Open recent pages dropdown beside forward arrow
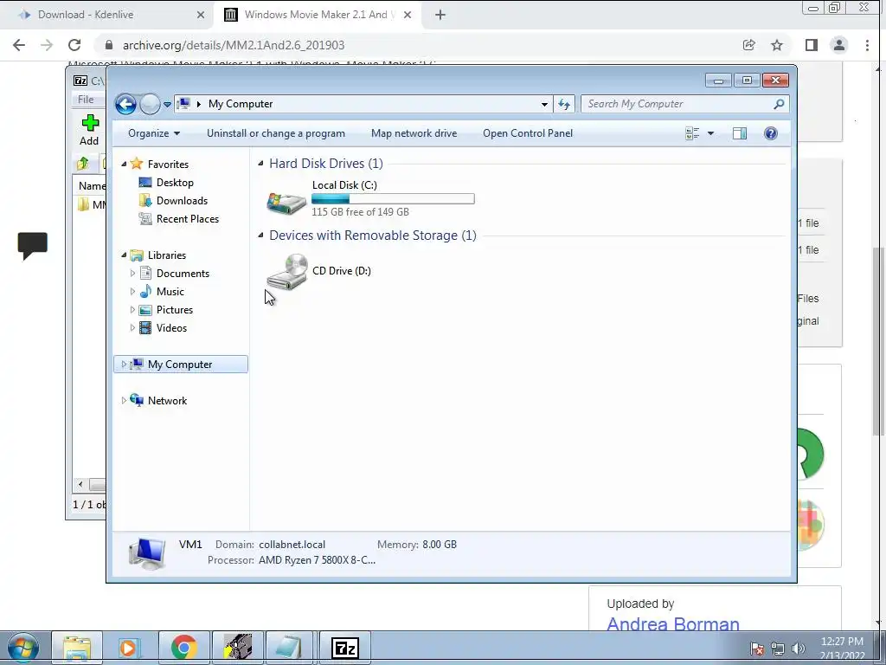 click(x=167, y=105)
